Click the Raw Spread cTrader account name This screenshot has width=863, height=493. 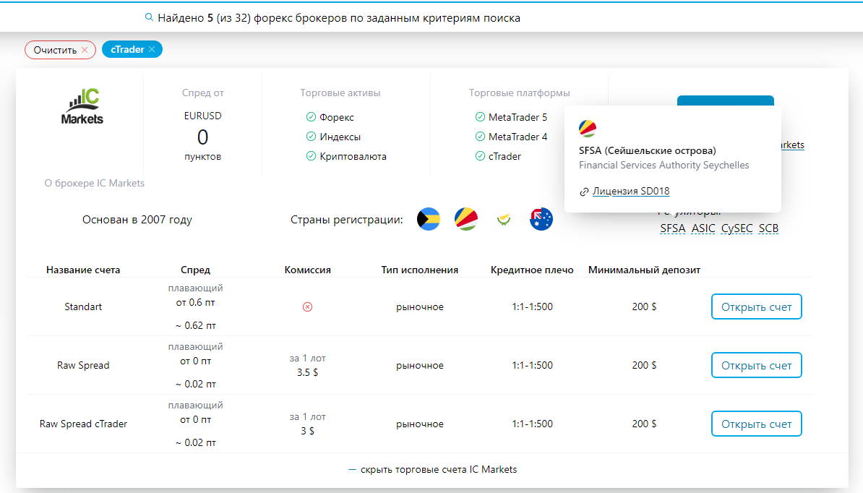click(83, 424)
